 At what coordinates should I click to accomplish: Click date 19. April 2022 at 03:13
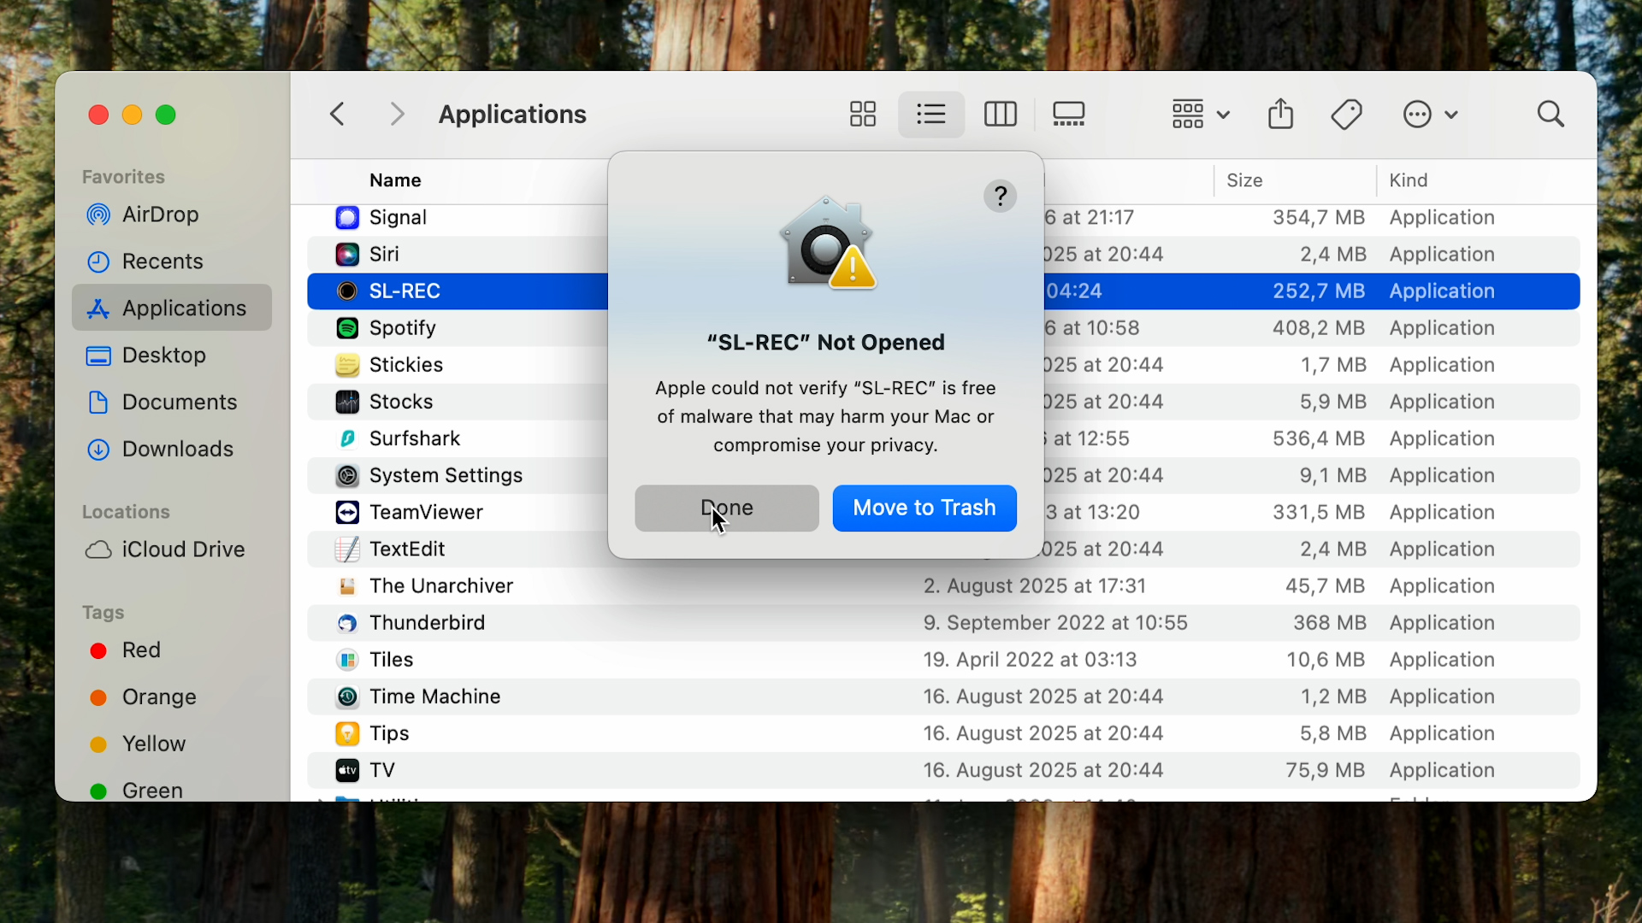[1030, 660]
